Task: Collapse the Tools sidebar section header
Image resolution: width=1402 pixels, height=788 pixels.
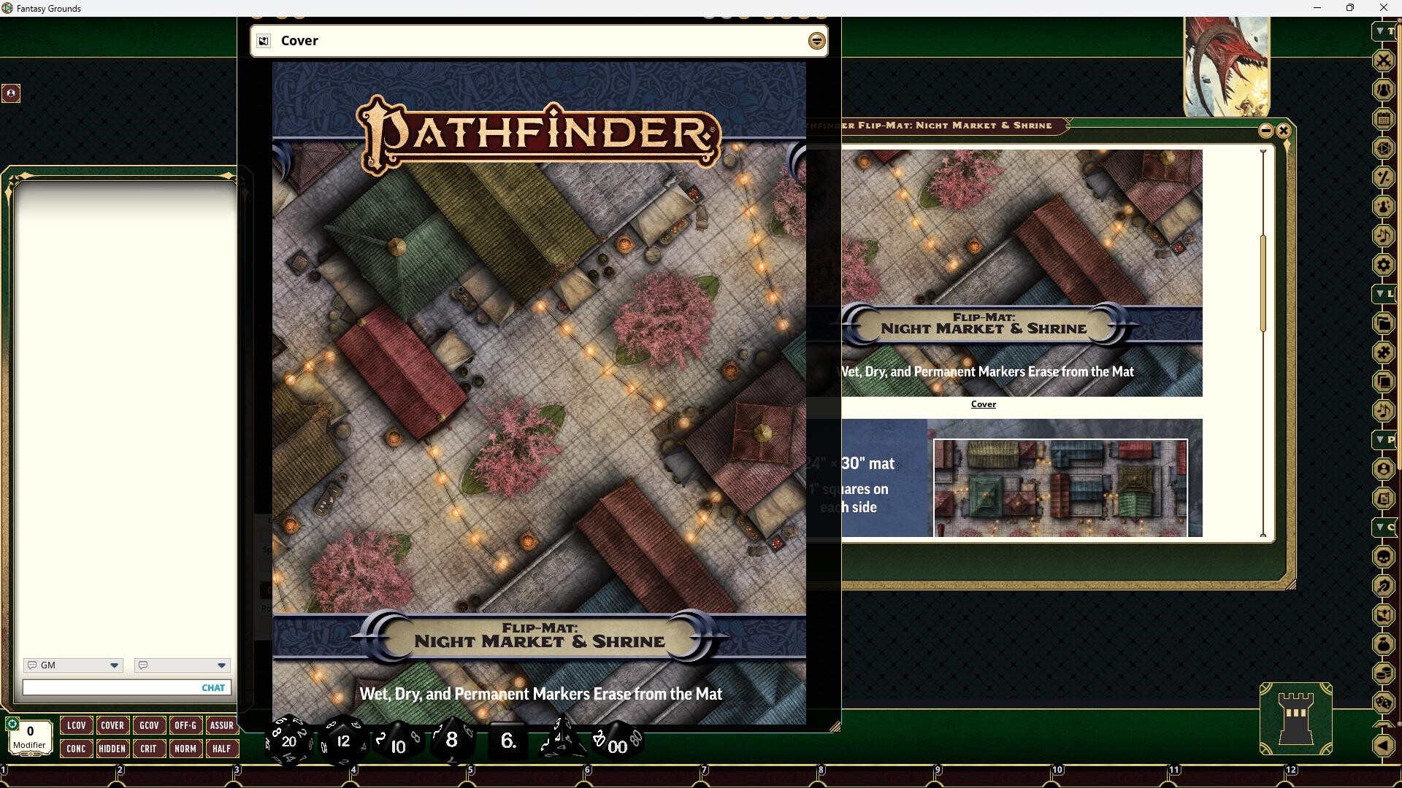Action: click(x=1384, y=31)
